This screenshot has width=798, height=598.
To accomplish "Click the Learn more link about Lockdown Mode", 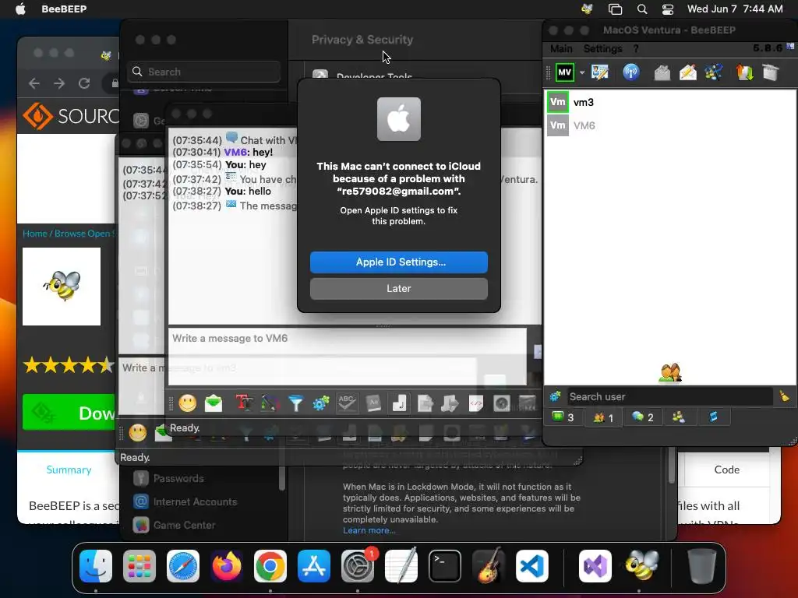I will pyautogui.click(x=369, y=530).
